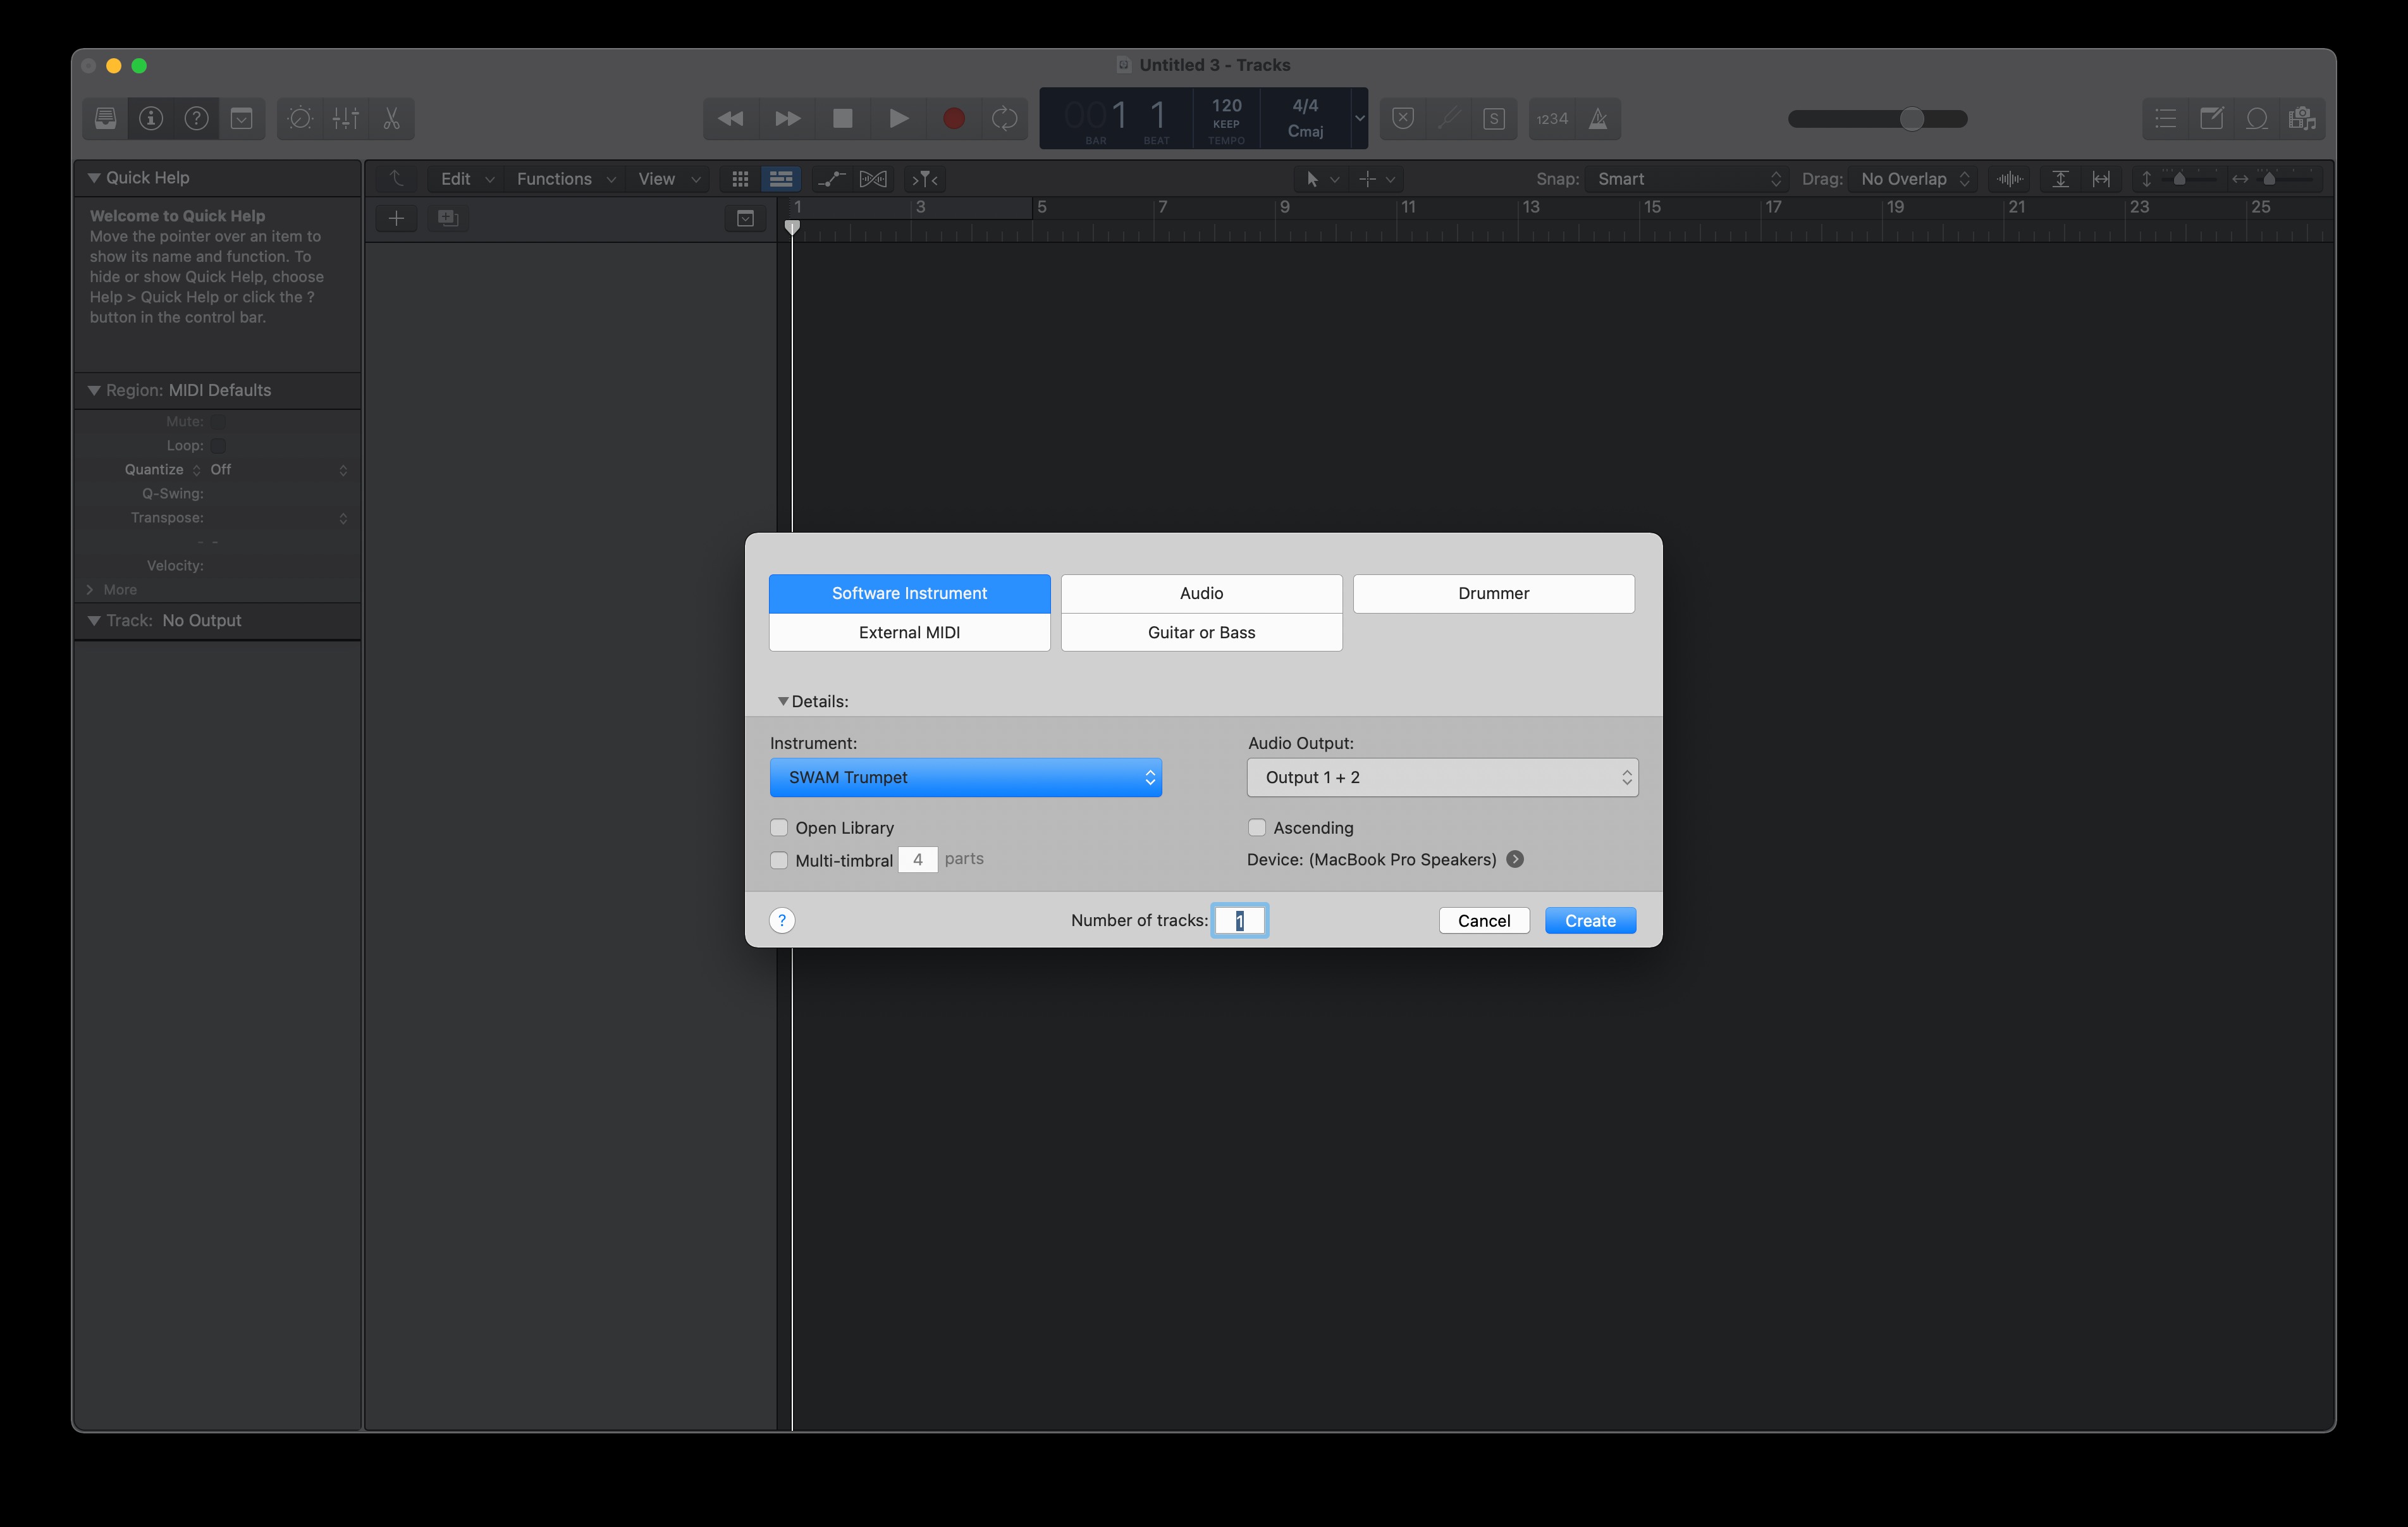This screenshot has height=1527, width=2408.
Task: Open the Editors scissors icon
Action: [392, 119]
